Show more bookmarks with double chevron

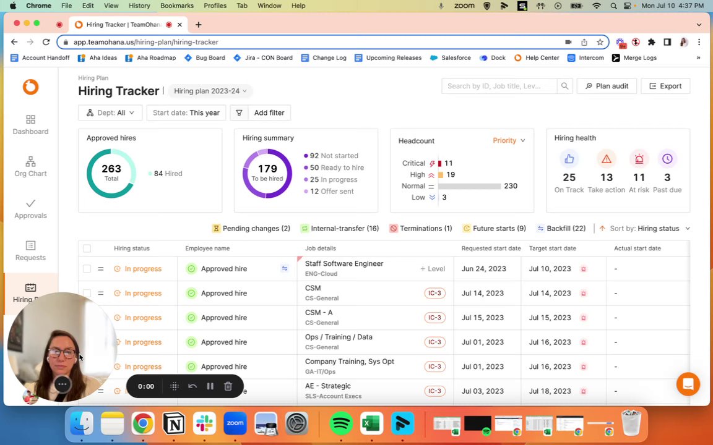click(698, 57)
